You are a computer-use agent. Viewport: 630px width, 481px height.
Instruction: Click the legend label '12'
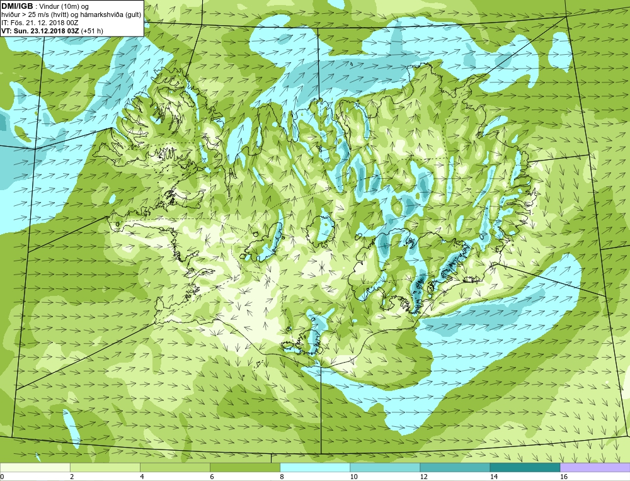point(424,477)
